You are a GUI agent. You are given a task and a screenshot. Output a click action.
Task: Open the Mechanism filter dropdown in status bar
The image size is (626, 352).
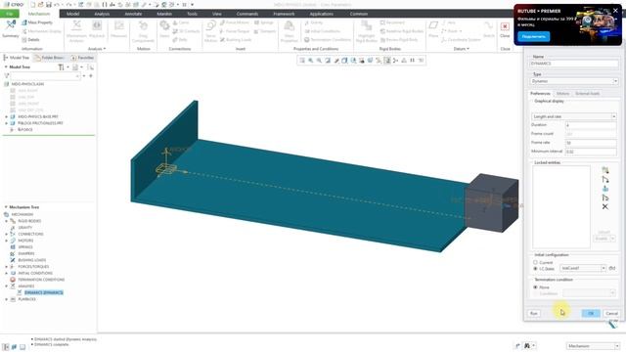[593, 346]
